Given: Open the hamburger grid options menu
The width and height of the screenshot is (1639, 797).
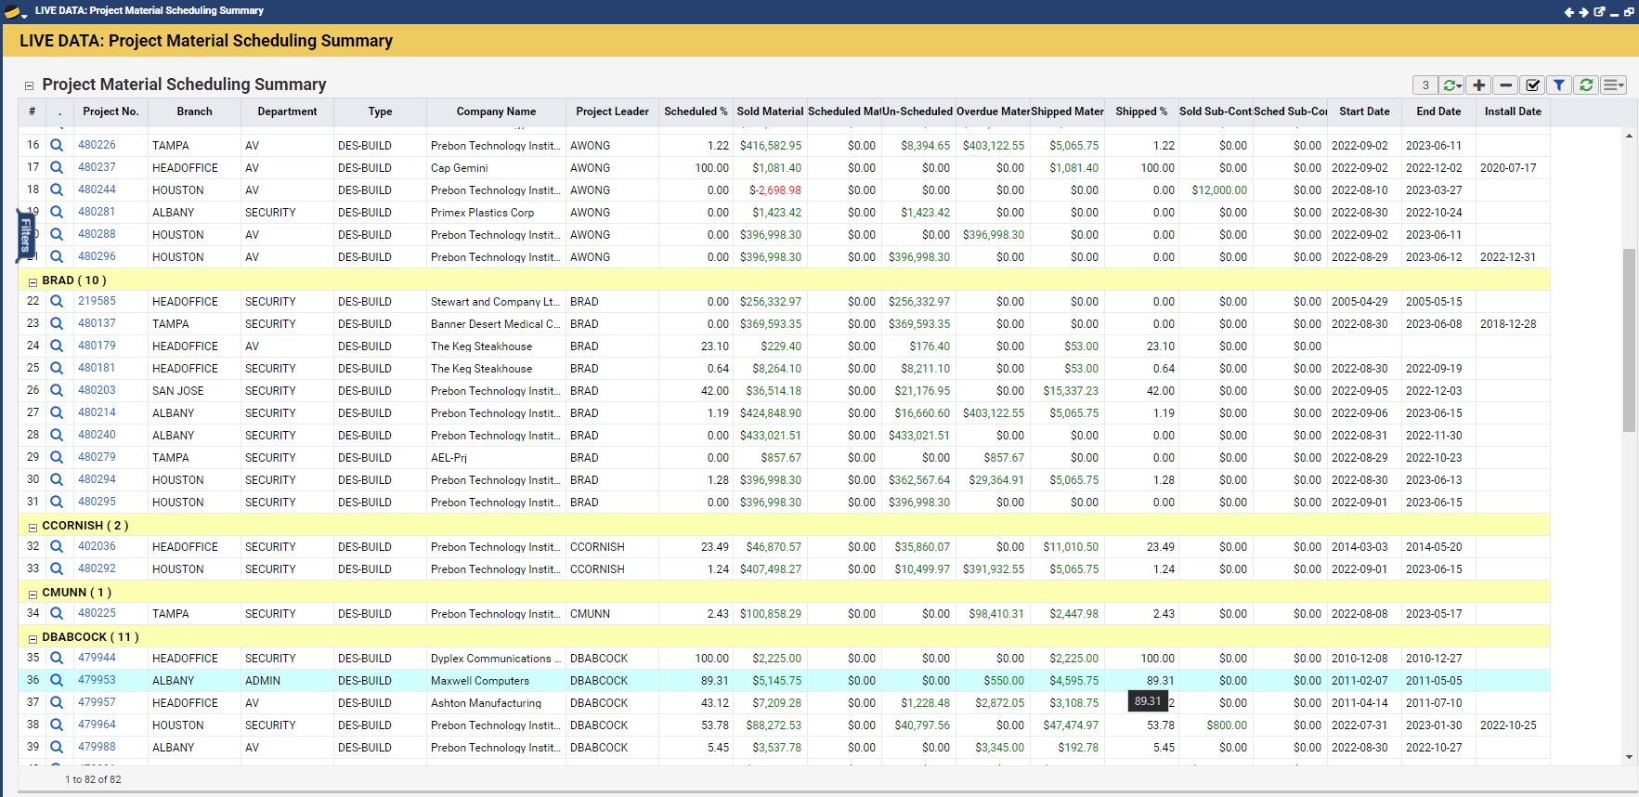Looking at the screenshot, I should 1614,85.
